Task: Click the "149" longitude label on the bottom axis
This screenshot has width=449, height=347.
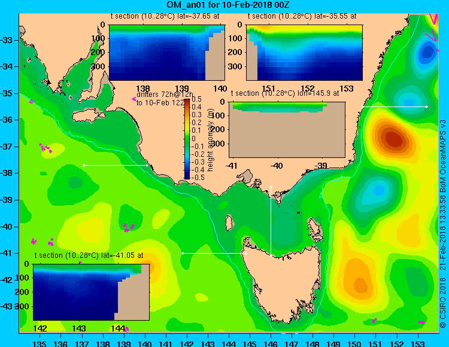Action: (334, 343)
